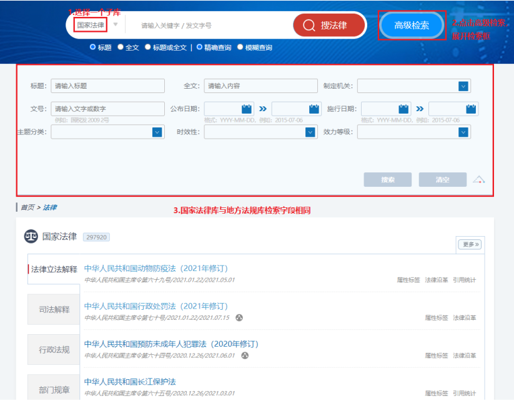
Task: Click 法律沿革 for 行政处罚法 entry
Action: (465, 318)
